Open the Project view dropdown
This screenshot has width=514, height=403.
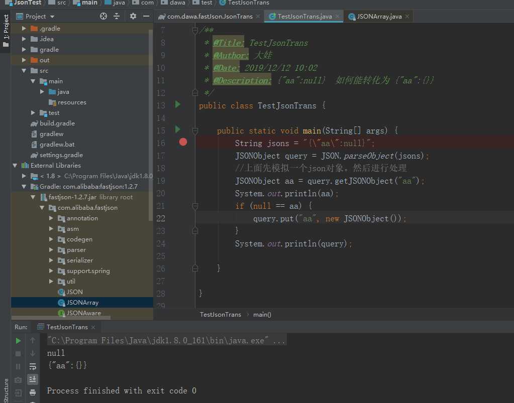[52, 17]
